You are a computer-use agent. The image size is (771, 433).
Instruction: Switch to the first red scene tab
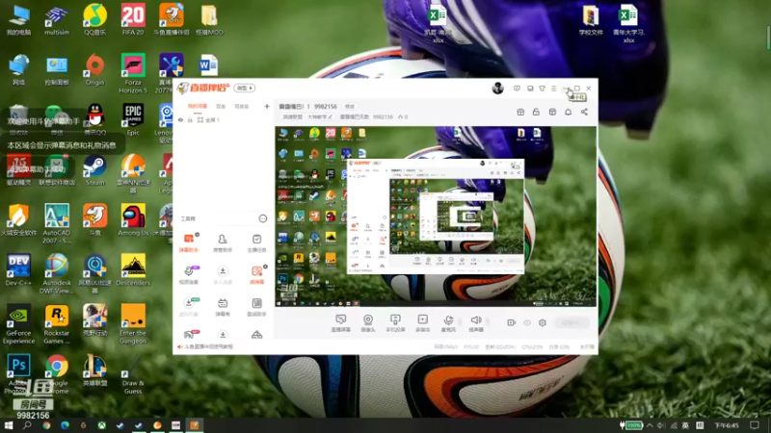(x=198, y=106)
